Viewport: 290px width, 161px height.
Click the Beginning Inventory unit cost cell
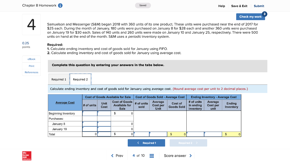(x=104, y=113)
